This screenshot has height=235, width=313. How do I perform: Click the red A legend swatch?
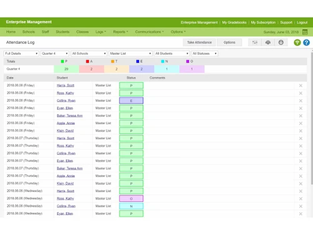[x=88, y=61]
